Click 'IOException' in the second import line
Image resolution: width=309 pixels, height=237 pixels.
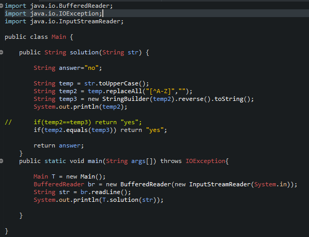tap(79, 13)
